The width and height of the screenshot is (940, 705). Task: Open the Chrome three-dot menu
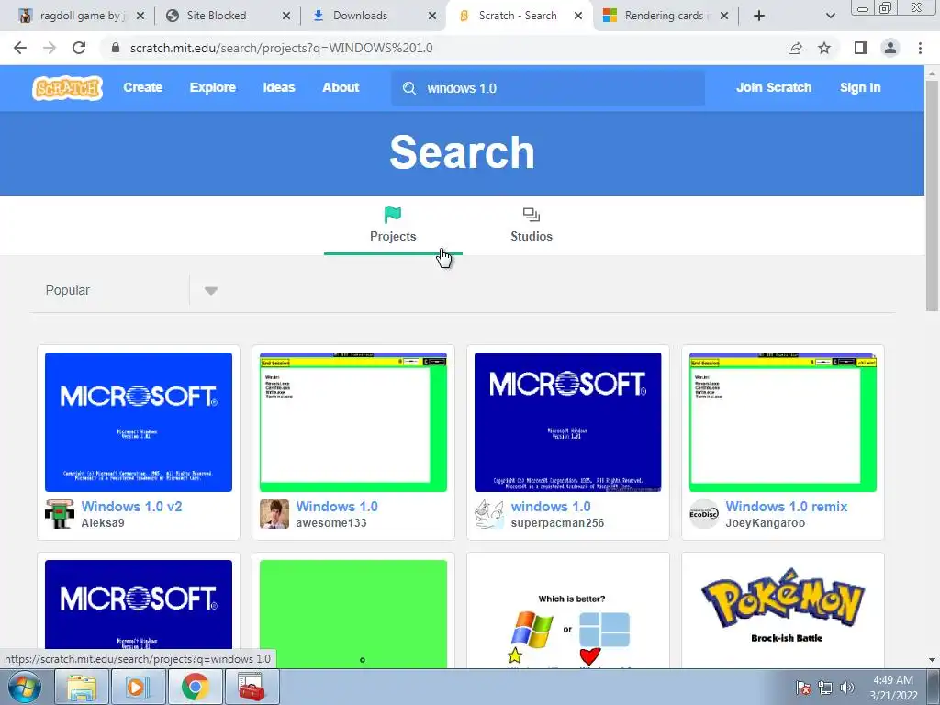pos(920,48)
